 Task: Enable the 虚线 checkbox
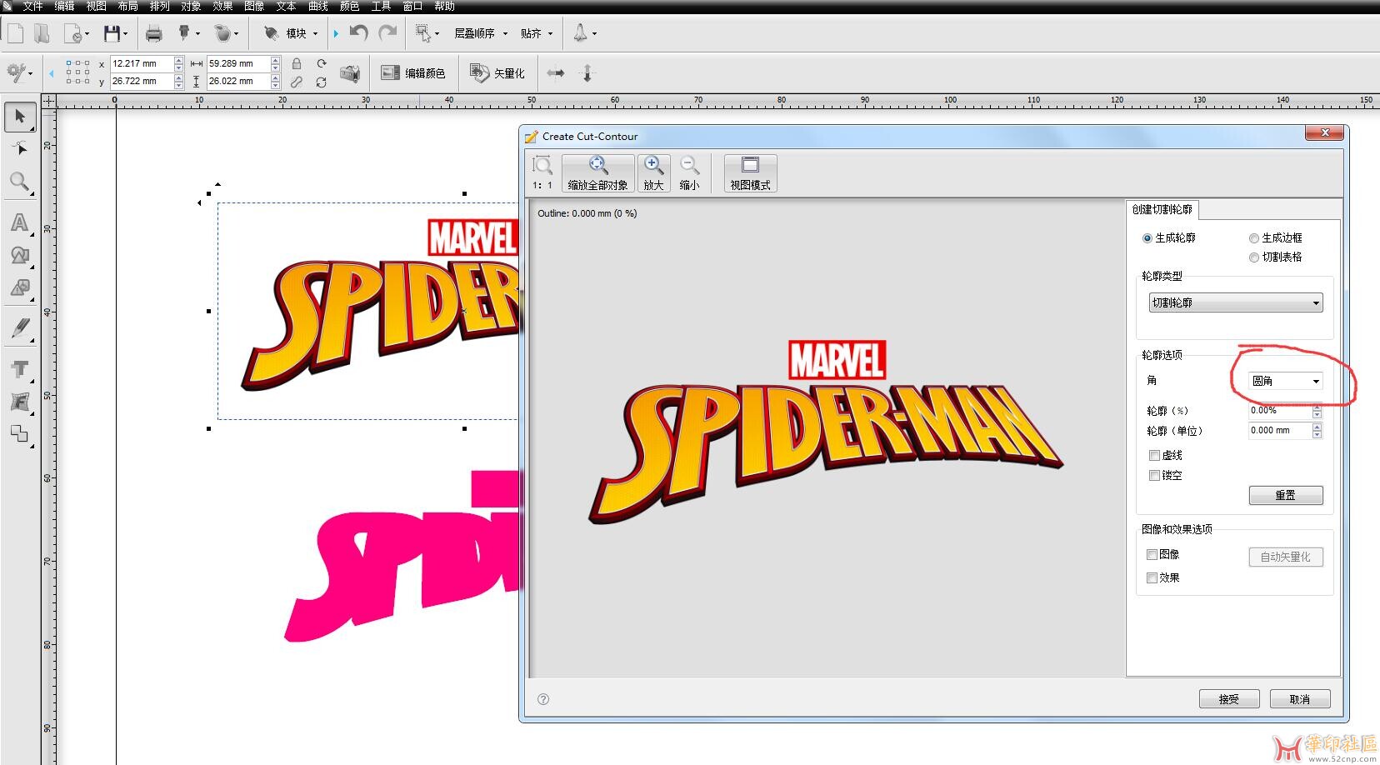[1154, 455]
